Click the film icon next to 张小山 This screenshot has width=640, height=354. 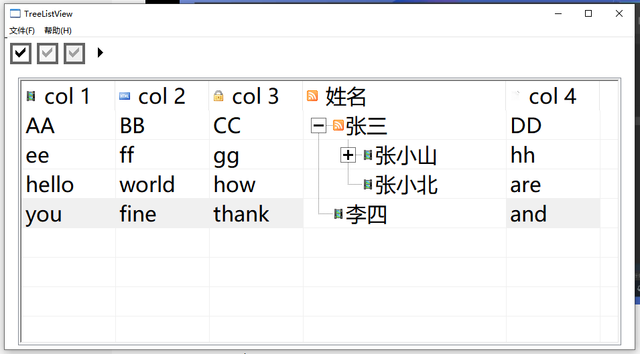coord(368,155)
